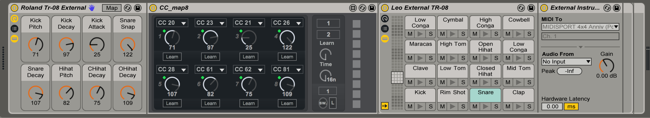Adjust OHihat Decay macro knob
This screenshot has width=650, height=118.
pyautogui.click(x=128, y=93)
